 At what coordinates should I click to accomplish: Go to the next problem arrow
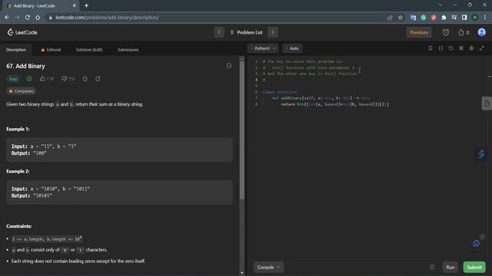click(273, 32)
